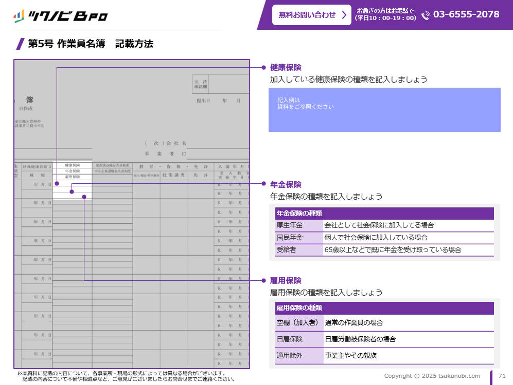This screenshot has height=385, width=513.
Task: Click the chevron arrow in 無料お問い合わせ
Action: [344, 15]
